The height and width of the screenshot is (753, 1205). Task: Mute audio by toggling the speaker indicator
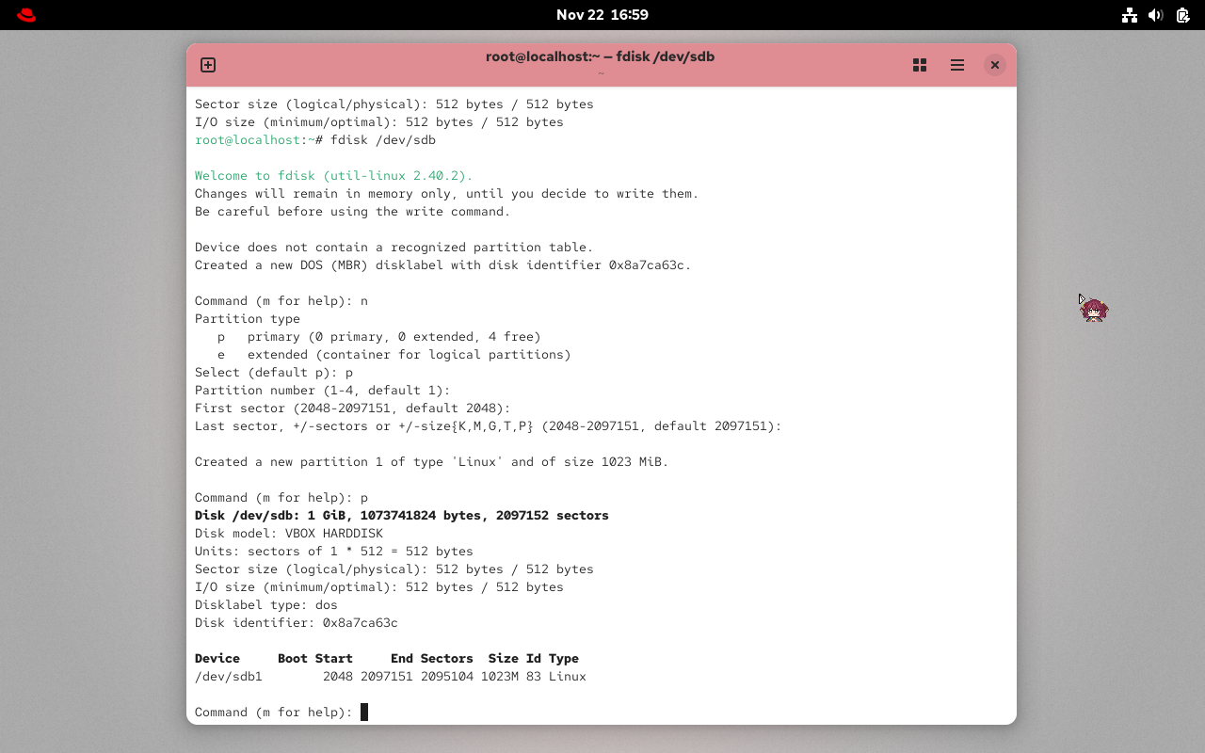point(1155,15)
